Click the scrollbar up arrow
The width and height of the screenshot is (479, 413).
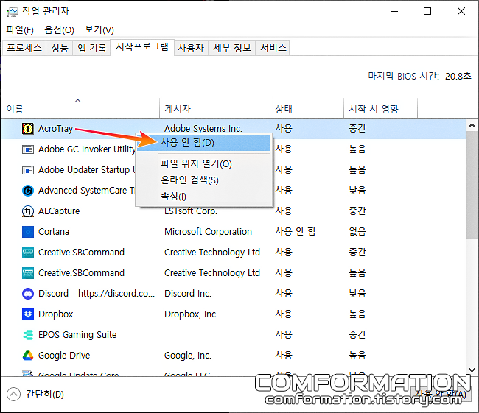[x=472, y=125]
